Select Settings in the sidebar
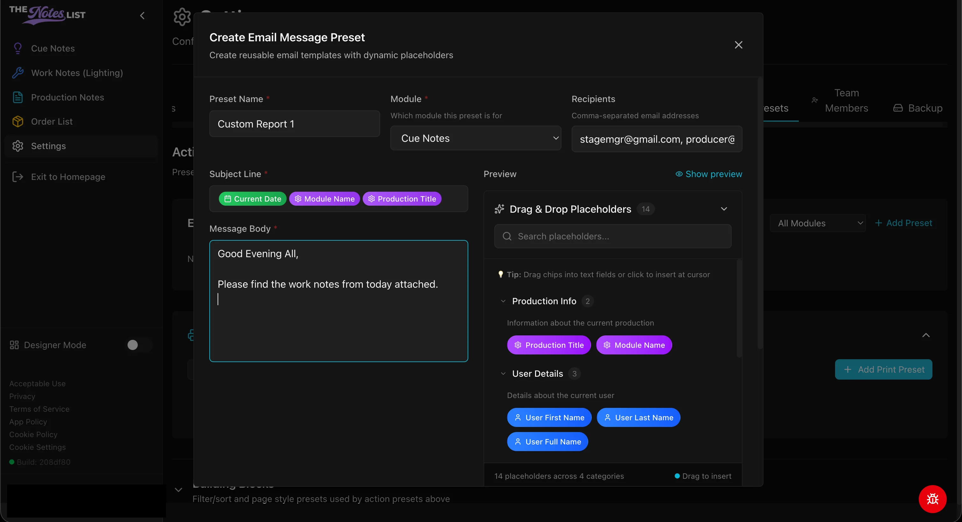Screen dimensions: 962x522 tap(81, 146)
